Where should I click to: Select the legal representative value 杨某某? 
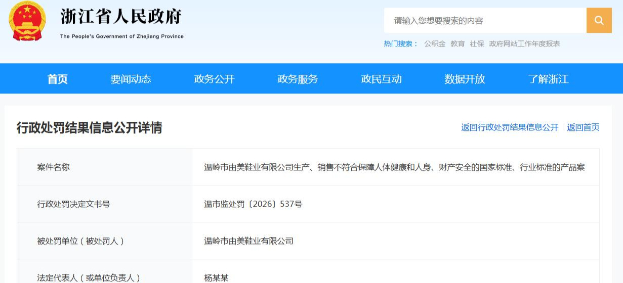tap(216, 278)
